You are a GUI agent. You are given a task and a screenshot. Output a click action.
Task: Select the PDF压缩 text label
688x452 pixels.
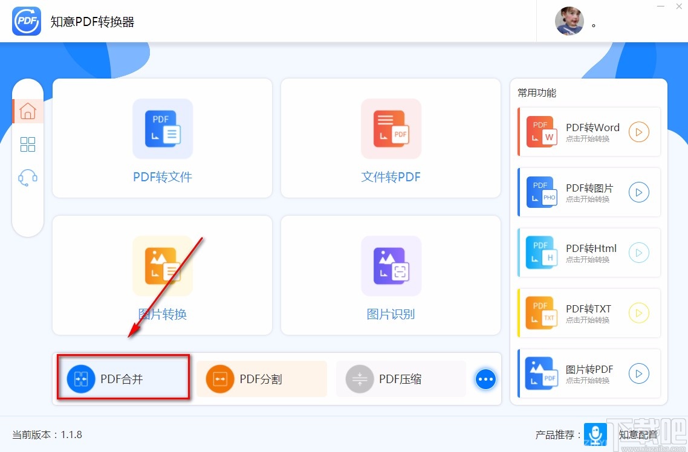[401, 379]
